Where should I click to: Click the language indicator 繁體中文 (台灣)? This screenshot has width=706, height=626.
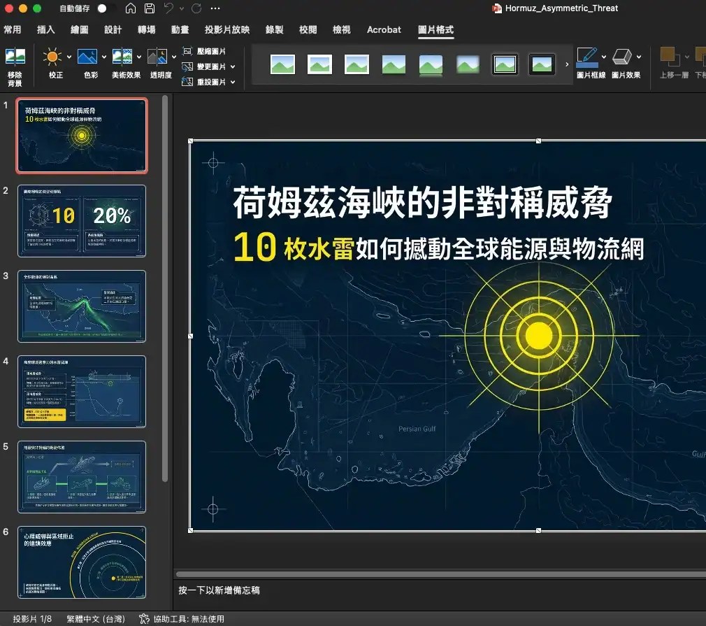97,618
